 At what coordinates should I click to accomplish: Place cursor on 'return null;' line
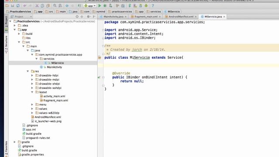(x=132, y=81)
